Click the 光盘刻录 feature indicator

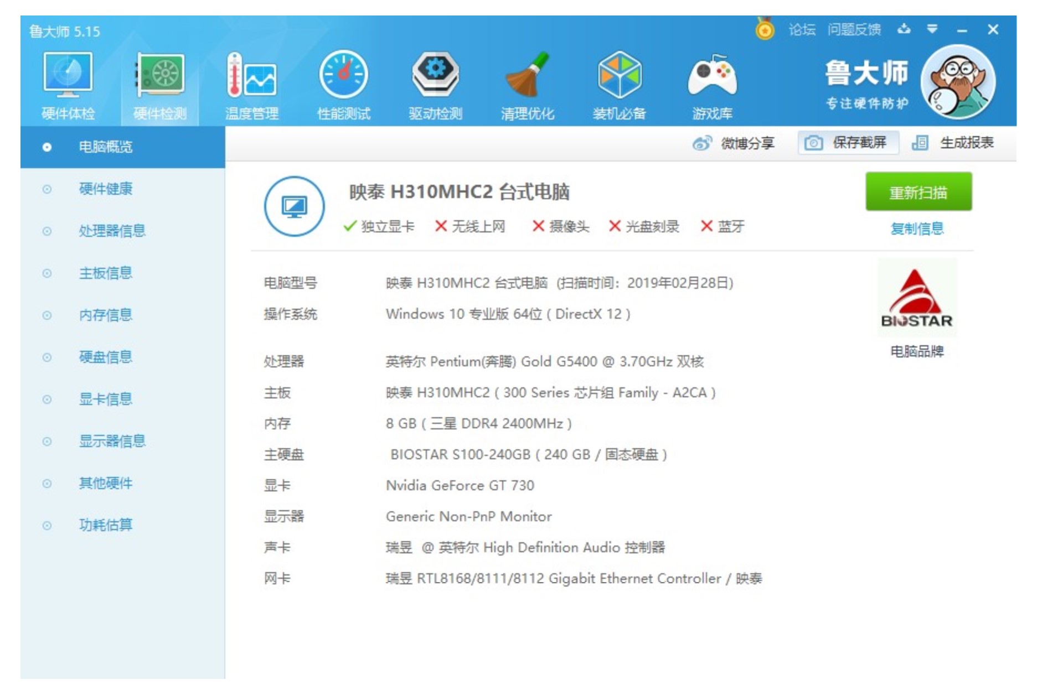(644, 226)
